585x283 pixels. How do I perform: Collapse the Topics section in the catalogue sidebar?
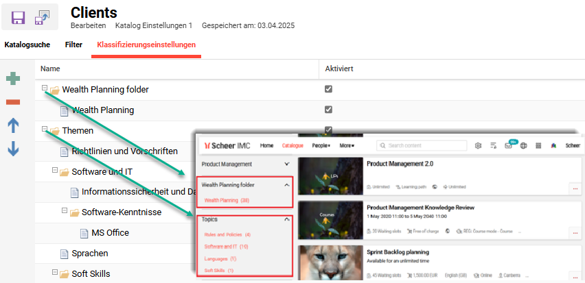(x=286, y=219)
